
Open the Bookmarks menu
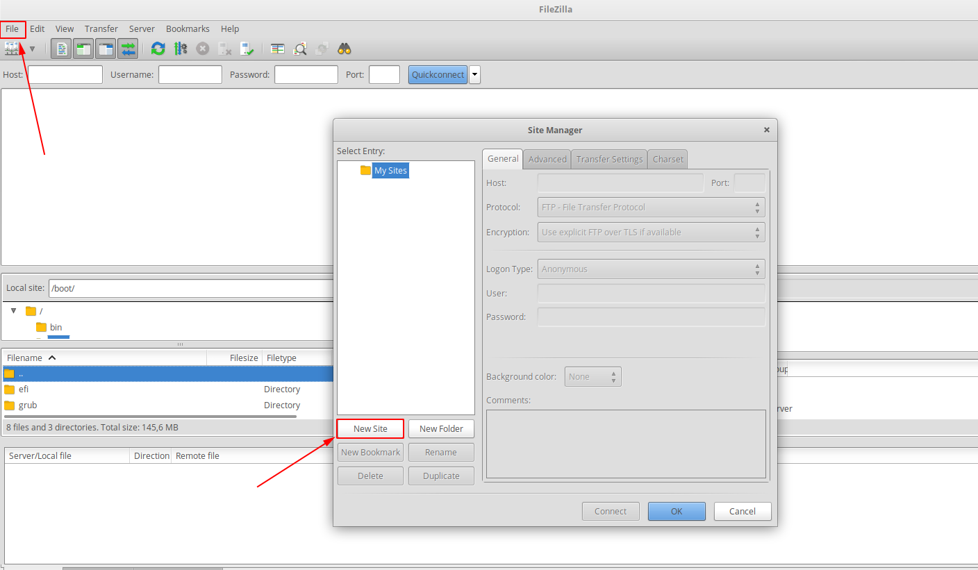(188, 28)
